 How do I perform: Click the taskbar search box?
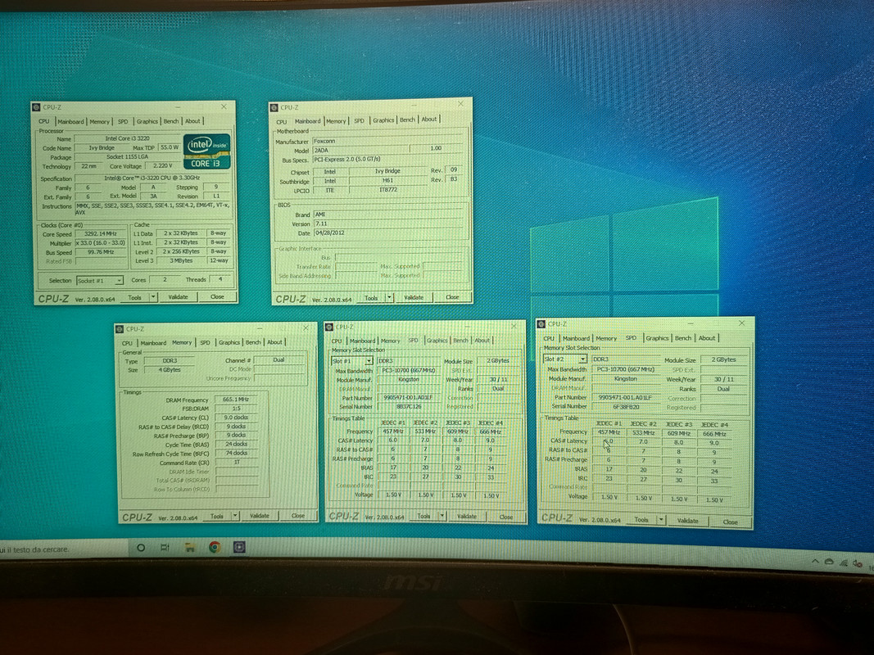(x=64, y=549)
